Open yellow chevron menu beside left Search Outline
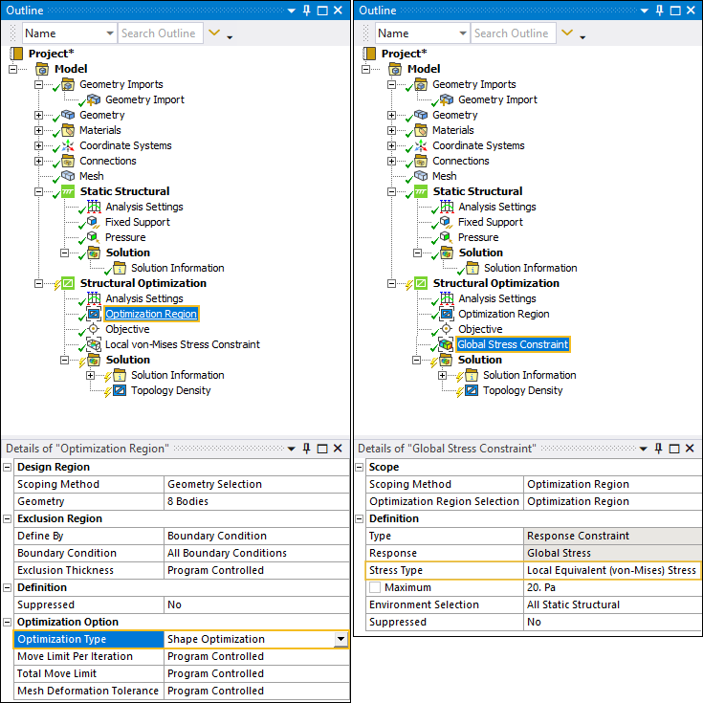 point(214,33)
